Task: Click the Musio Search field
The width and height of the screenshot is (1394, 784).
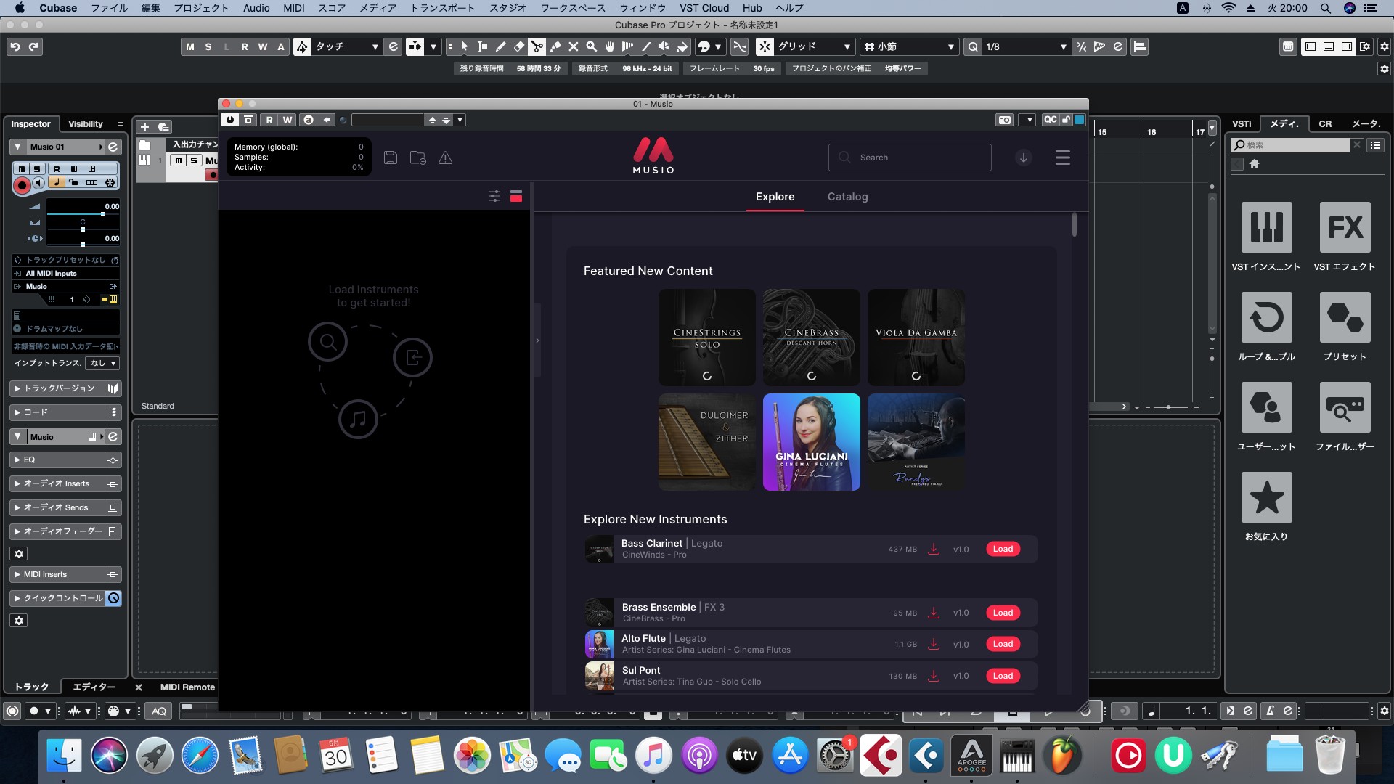Action: 910,158
